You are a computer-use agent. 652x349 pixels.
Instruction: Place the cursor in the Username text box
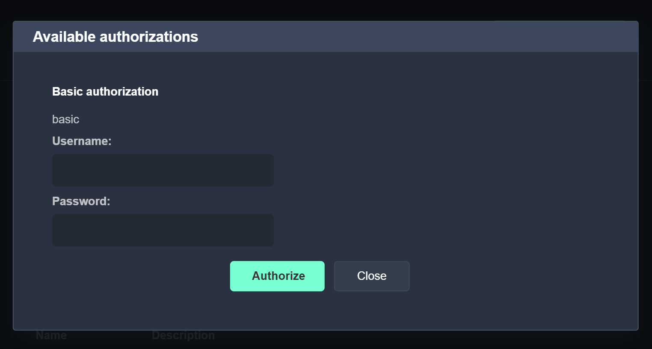pyautogui.click(x=163, y=170)
